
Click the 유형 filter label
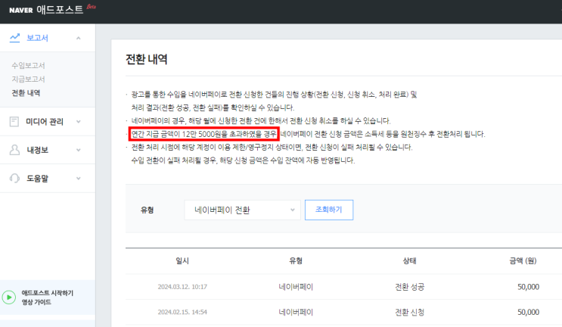click(x=147, y=210)
